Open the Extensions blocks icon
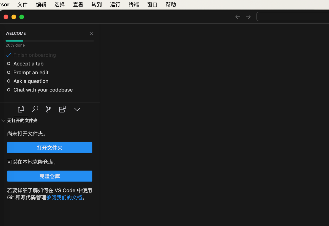 [x=62, y=109]
